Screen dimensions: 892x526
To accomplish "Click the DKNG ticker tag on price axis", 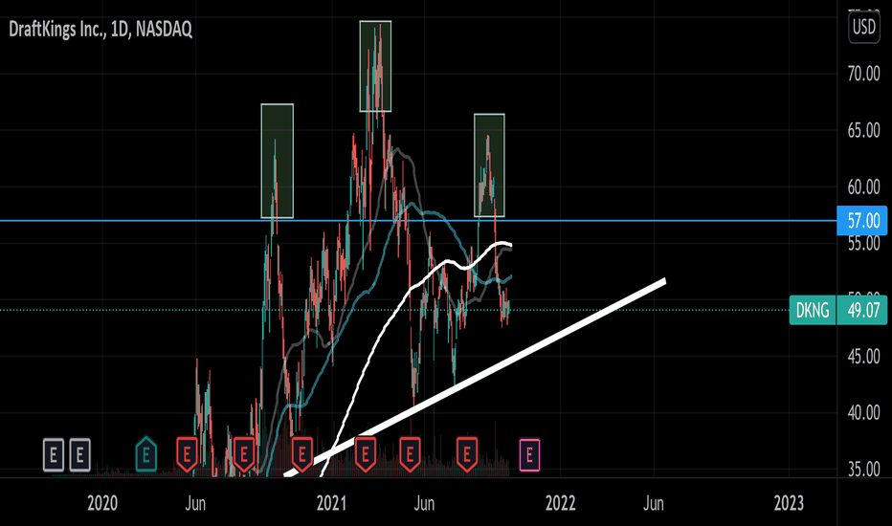I will click(x=813, y=311).
